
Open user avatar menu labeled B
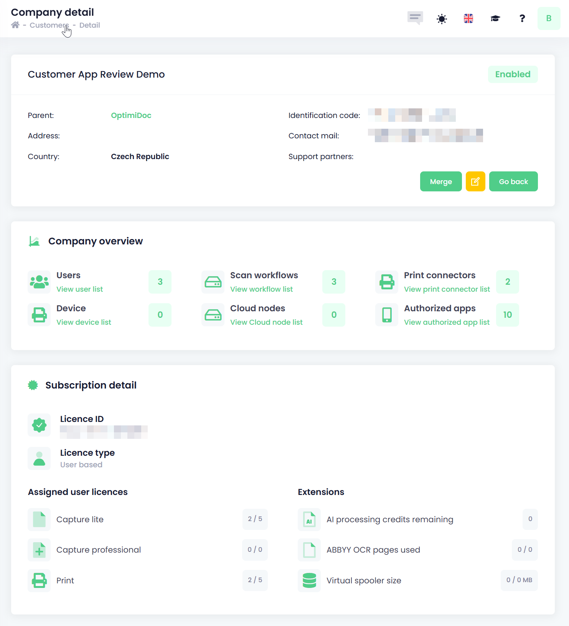tap(549, 18)
